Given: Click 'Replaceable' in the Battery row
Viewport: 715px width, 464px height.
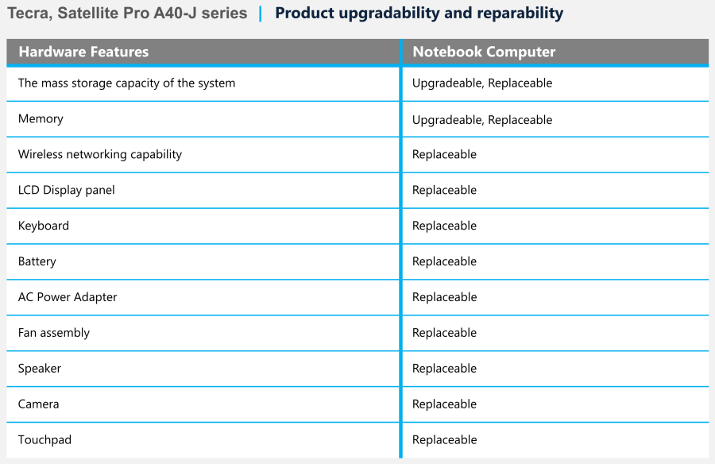Looking at the screenshot, I should coord(444,262).
